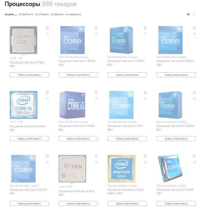Bookmark the Intel Core i7 12700K BOX

coord(145,28)
